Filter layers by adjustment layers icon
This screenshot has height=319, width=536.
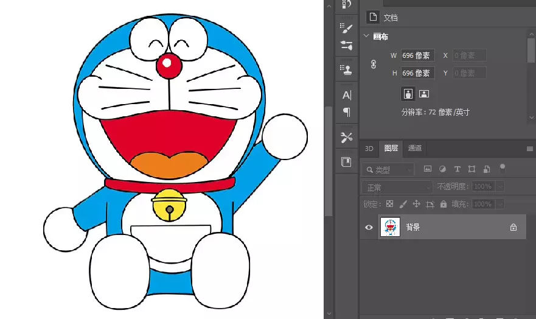pyautogui.click(x=442, y=169)
